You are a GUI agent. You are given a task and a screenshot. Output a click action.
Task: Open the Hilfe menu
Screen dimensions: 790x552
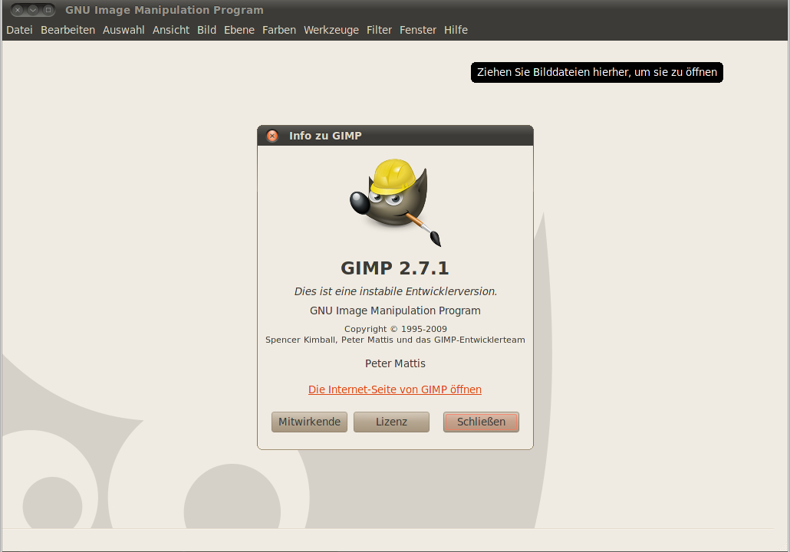point(456,30)
